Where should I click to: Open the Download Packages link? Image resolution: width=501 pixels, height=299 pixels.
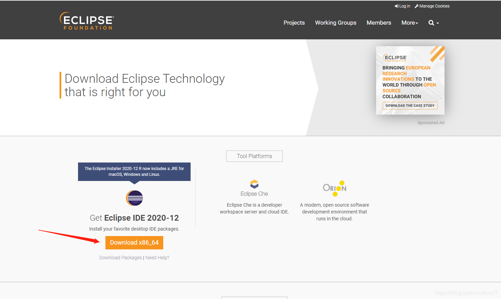click(120, 258)
